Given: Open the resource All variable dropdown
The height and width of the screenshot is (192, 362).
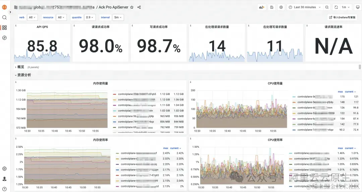Looking at the screenshot, I should click(61, 17).
